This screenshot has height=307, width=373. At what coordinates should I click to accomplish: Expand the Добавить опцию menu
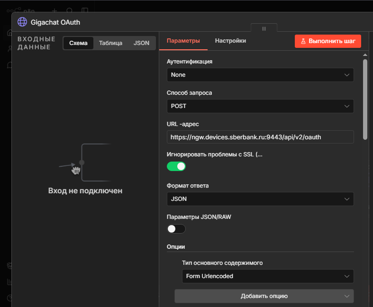[x=264, y=296]
